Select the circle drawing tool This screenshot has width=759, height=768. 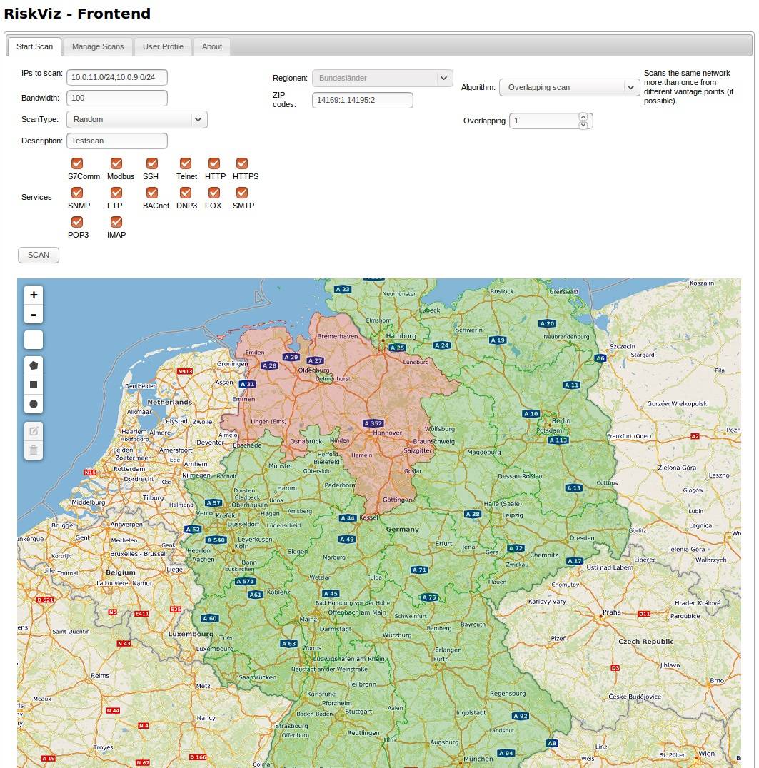[33, 404]
